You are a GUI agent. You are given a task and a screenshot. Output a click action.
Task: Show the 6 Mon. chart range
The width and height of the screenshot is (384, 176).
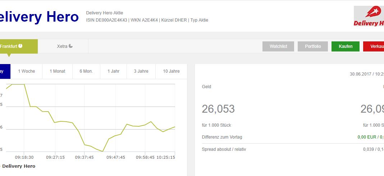86,71
